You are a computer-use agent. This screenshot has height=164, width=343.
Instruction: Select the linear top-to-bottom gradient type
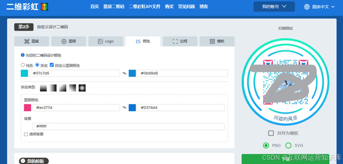(43, 88)
